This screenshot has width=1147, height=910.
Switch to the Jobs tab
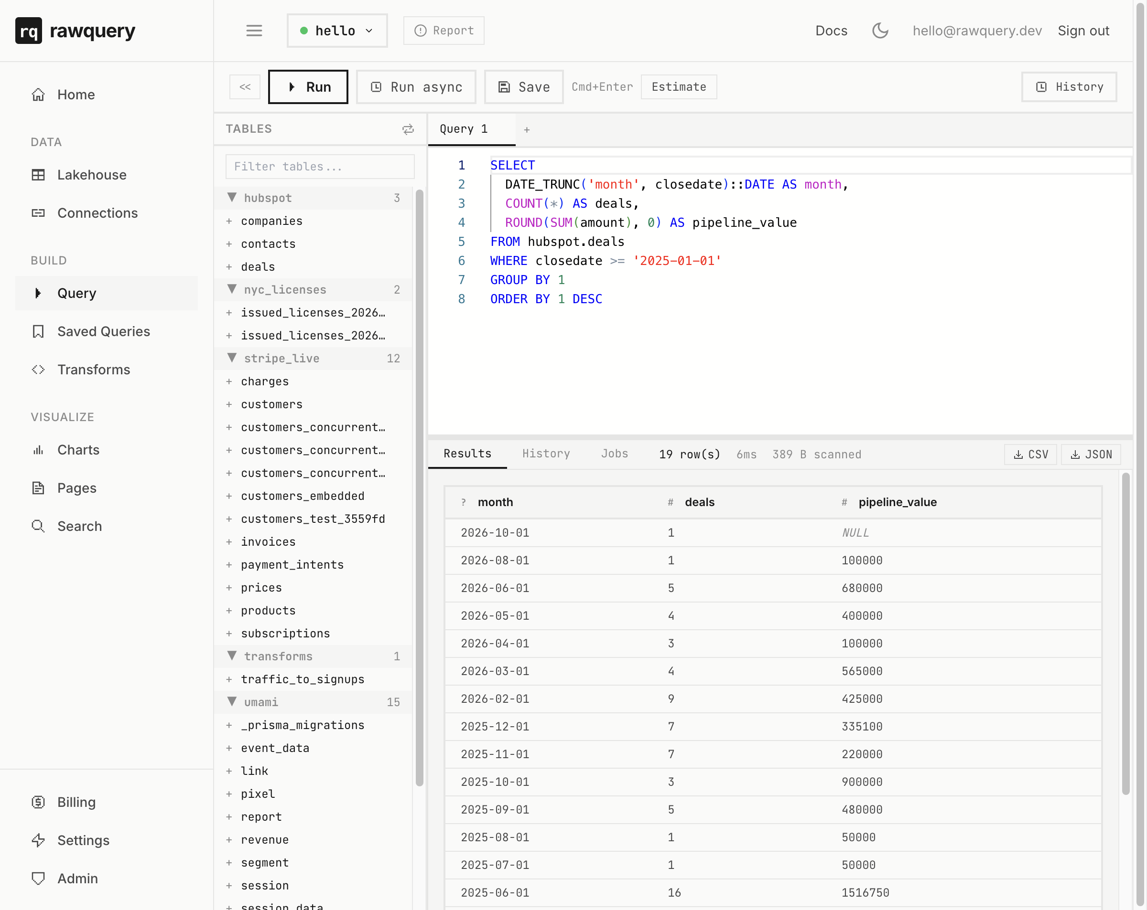(615, 454)
